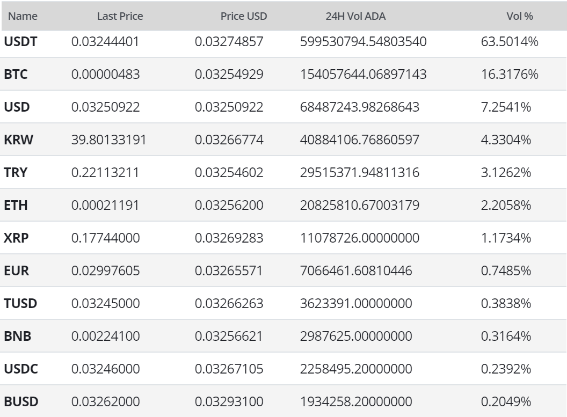Click ETH USD price 0.03256200

(x=229, y=205)
